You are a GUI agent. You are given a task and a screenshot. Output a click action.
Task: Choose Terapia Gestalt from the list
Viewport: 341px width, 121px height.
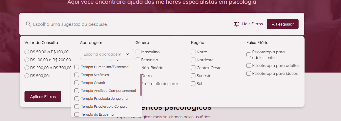coord(77,83)
